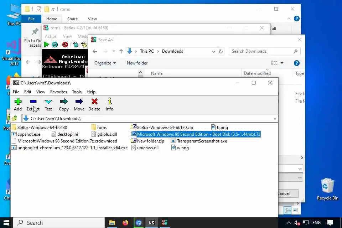Screen dimensions: 342x228
Task: Open Firefox from the taskbar
Action: click(125, 223)
